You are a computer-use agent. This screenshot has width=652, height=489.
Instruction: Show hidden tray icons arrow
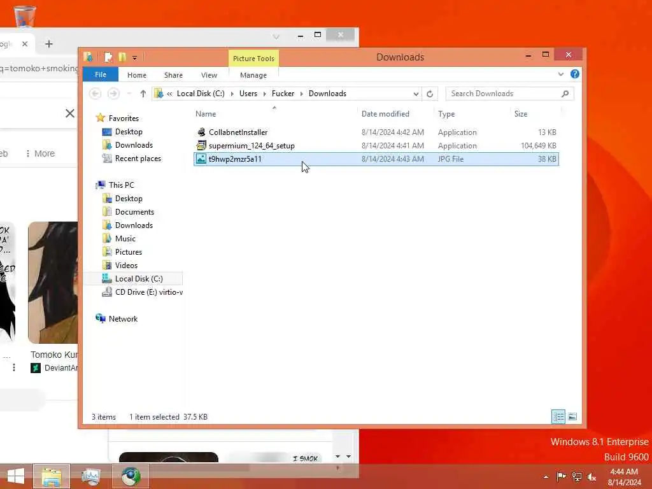coord(546,477)
